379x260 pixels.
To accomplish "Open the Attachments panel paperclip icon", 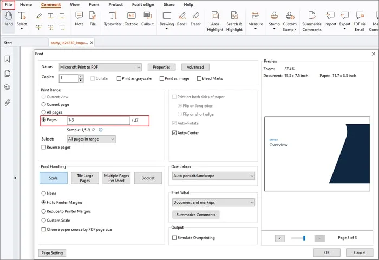I will click(x=8, y=102).
